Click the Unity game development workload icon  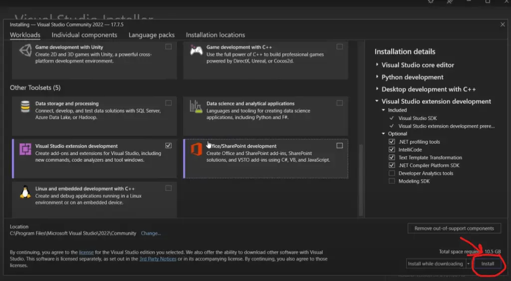(x=25, y=50)
